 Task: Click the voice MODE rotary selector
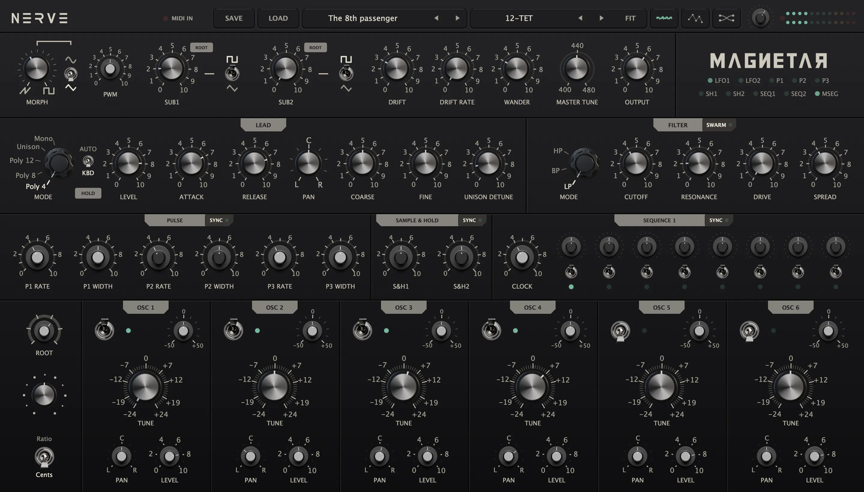coord(59,163)
